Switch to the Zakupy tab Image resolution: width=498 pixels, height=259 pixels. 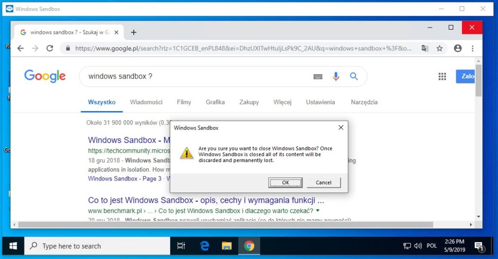(249, 102)
